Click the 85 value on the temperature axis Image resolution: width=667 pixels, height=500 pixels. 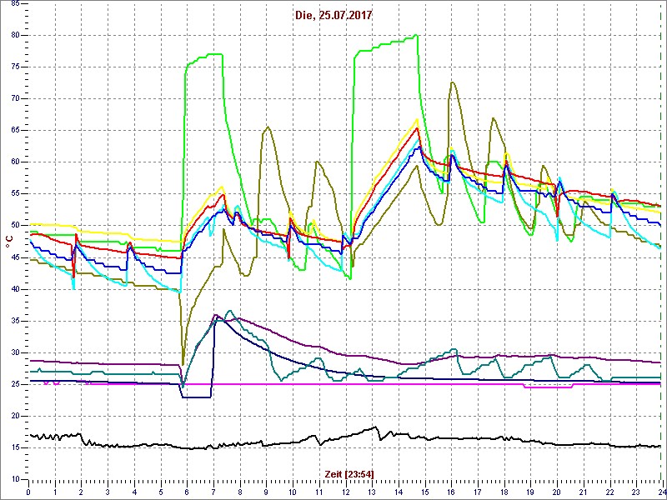tap(14, 4)
